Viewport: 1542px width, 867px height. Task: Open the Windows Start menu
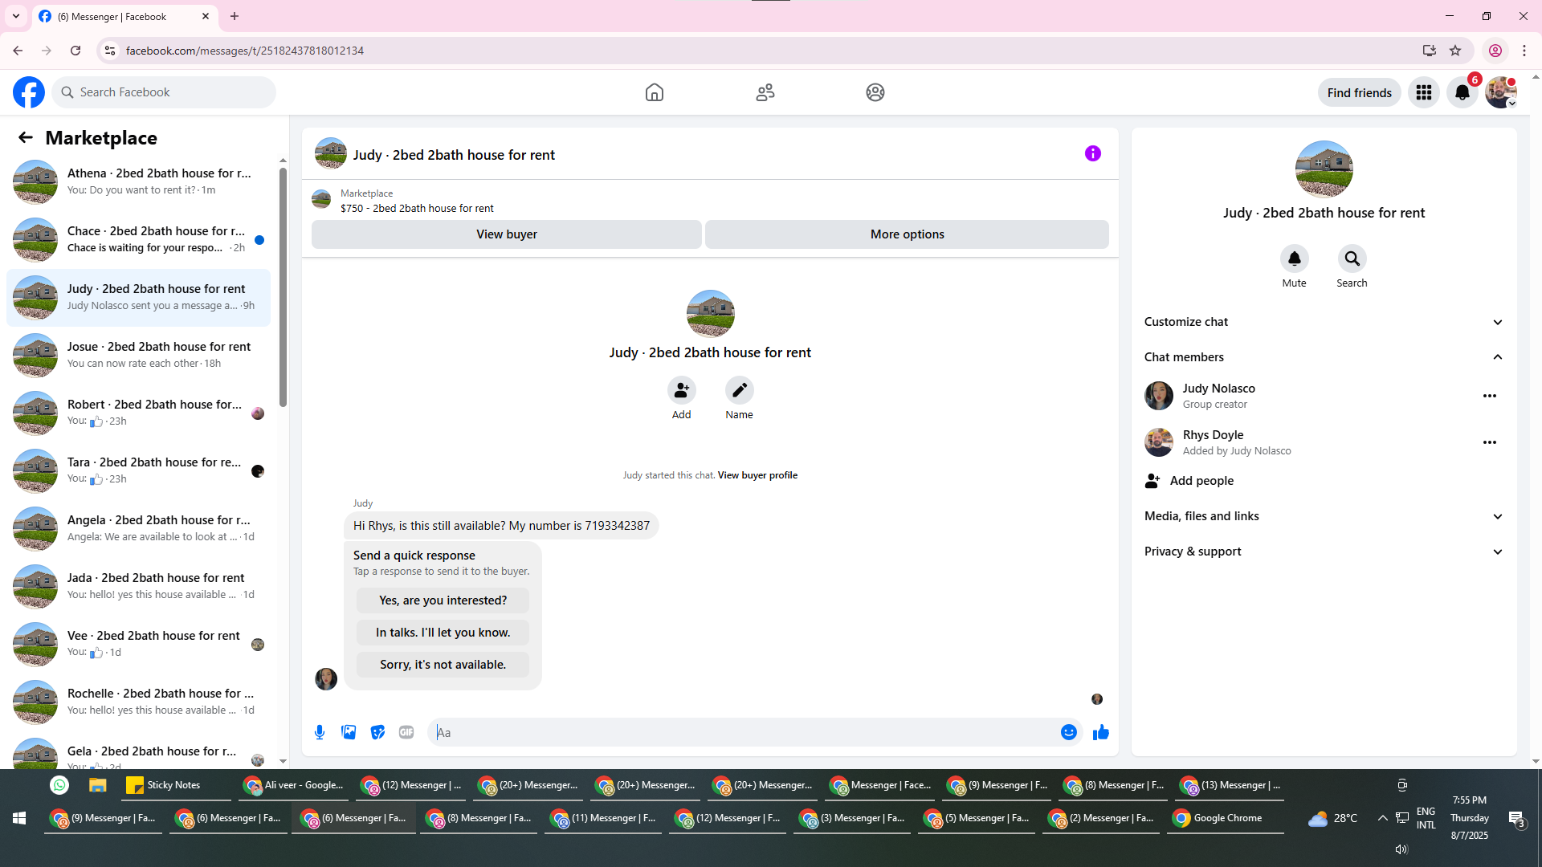(x=19, y=818)
